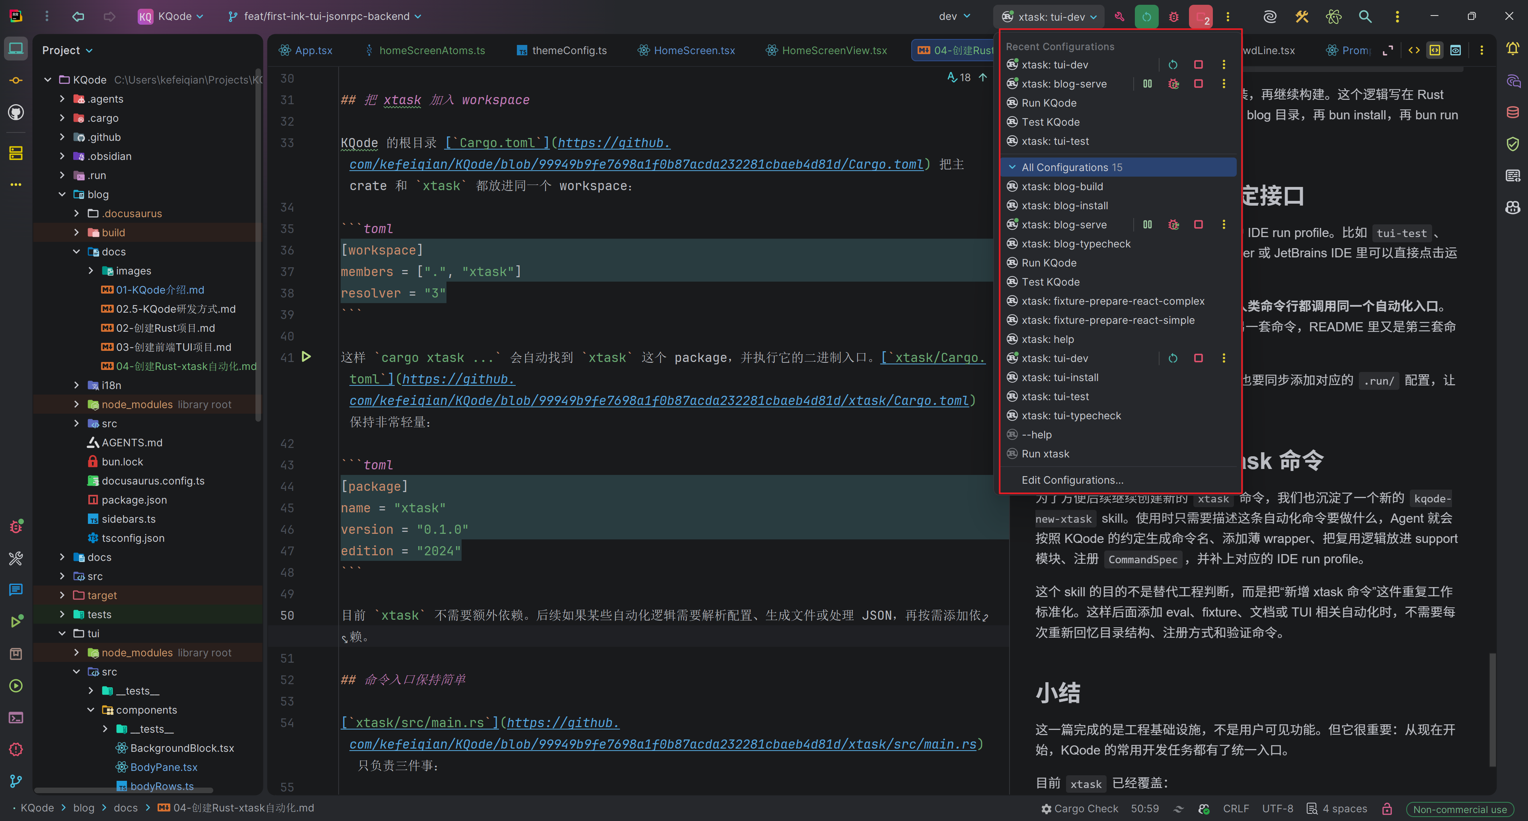Open 02-创建Rust项目.md in the project tree
Viewport: 1528px width, 821px height.
[x=158, y=328]
